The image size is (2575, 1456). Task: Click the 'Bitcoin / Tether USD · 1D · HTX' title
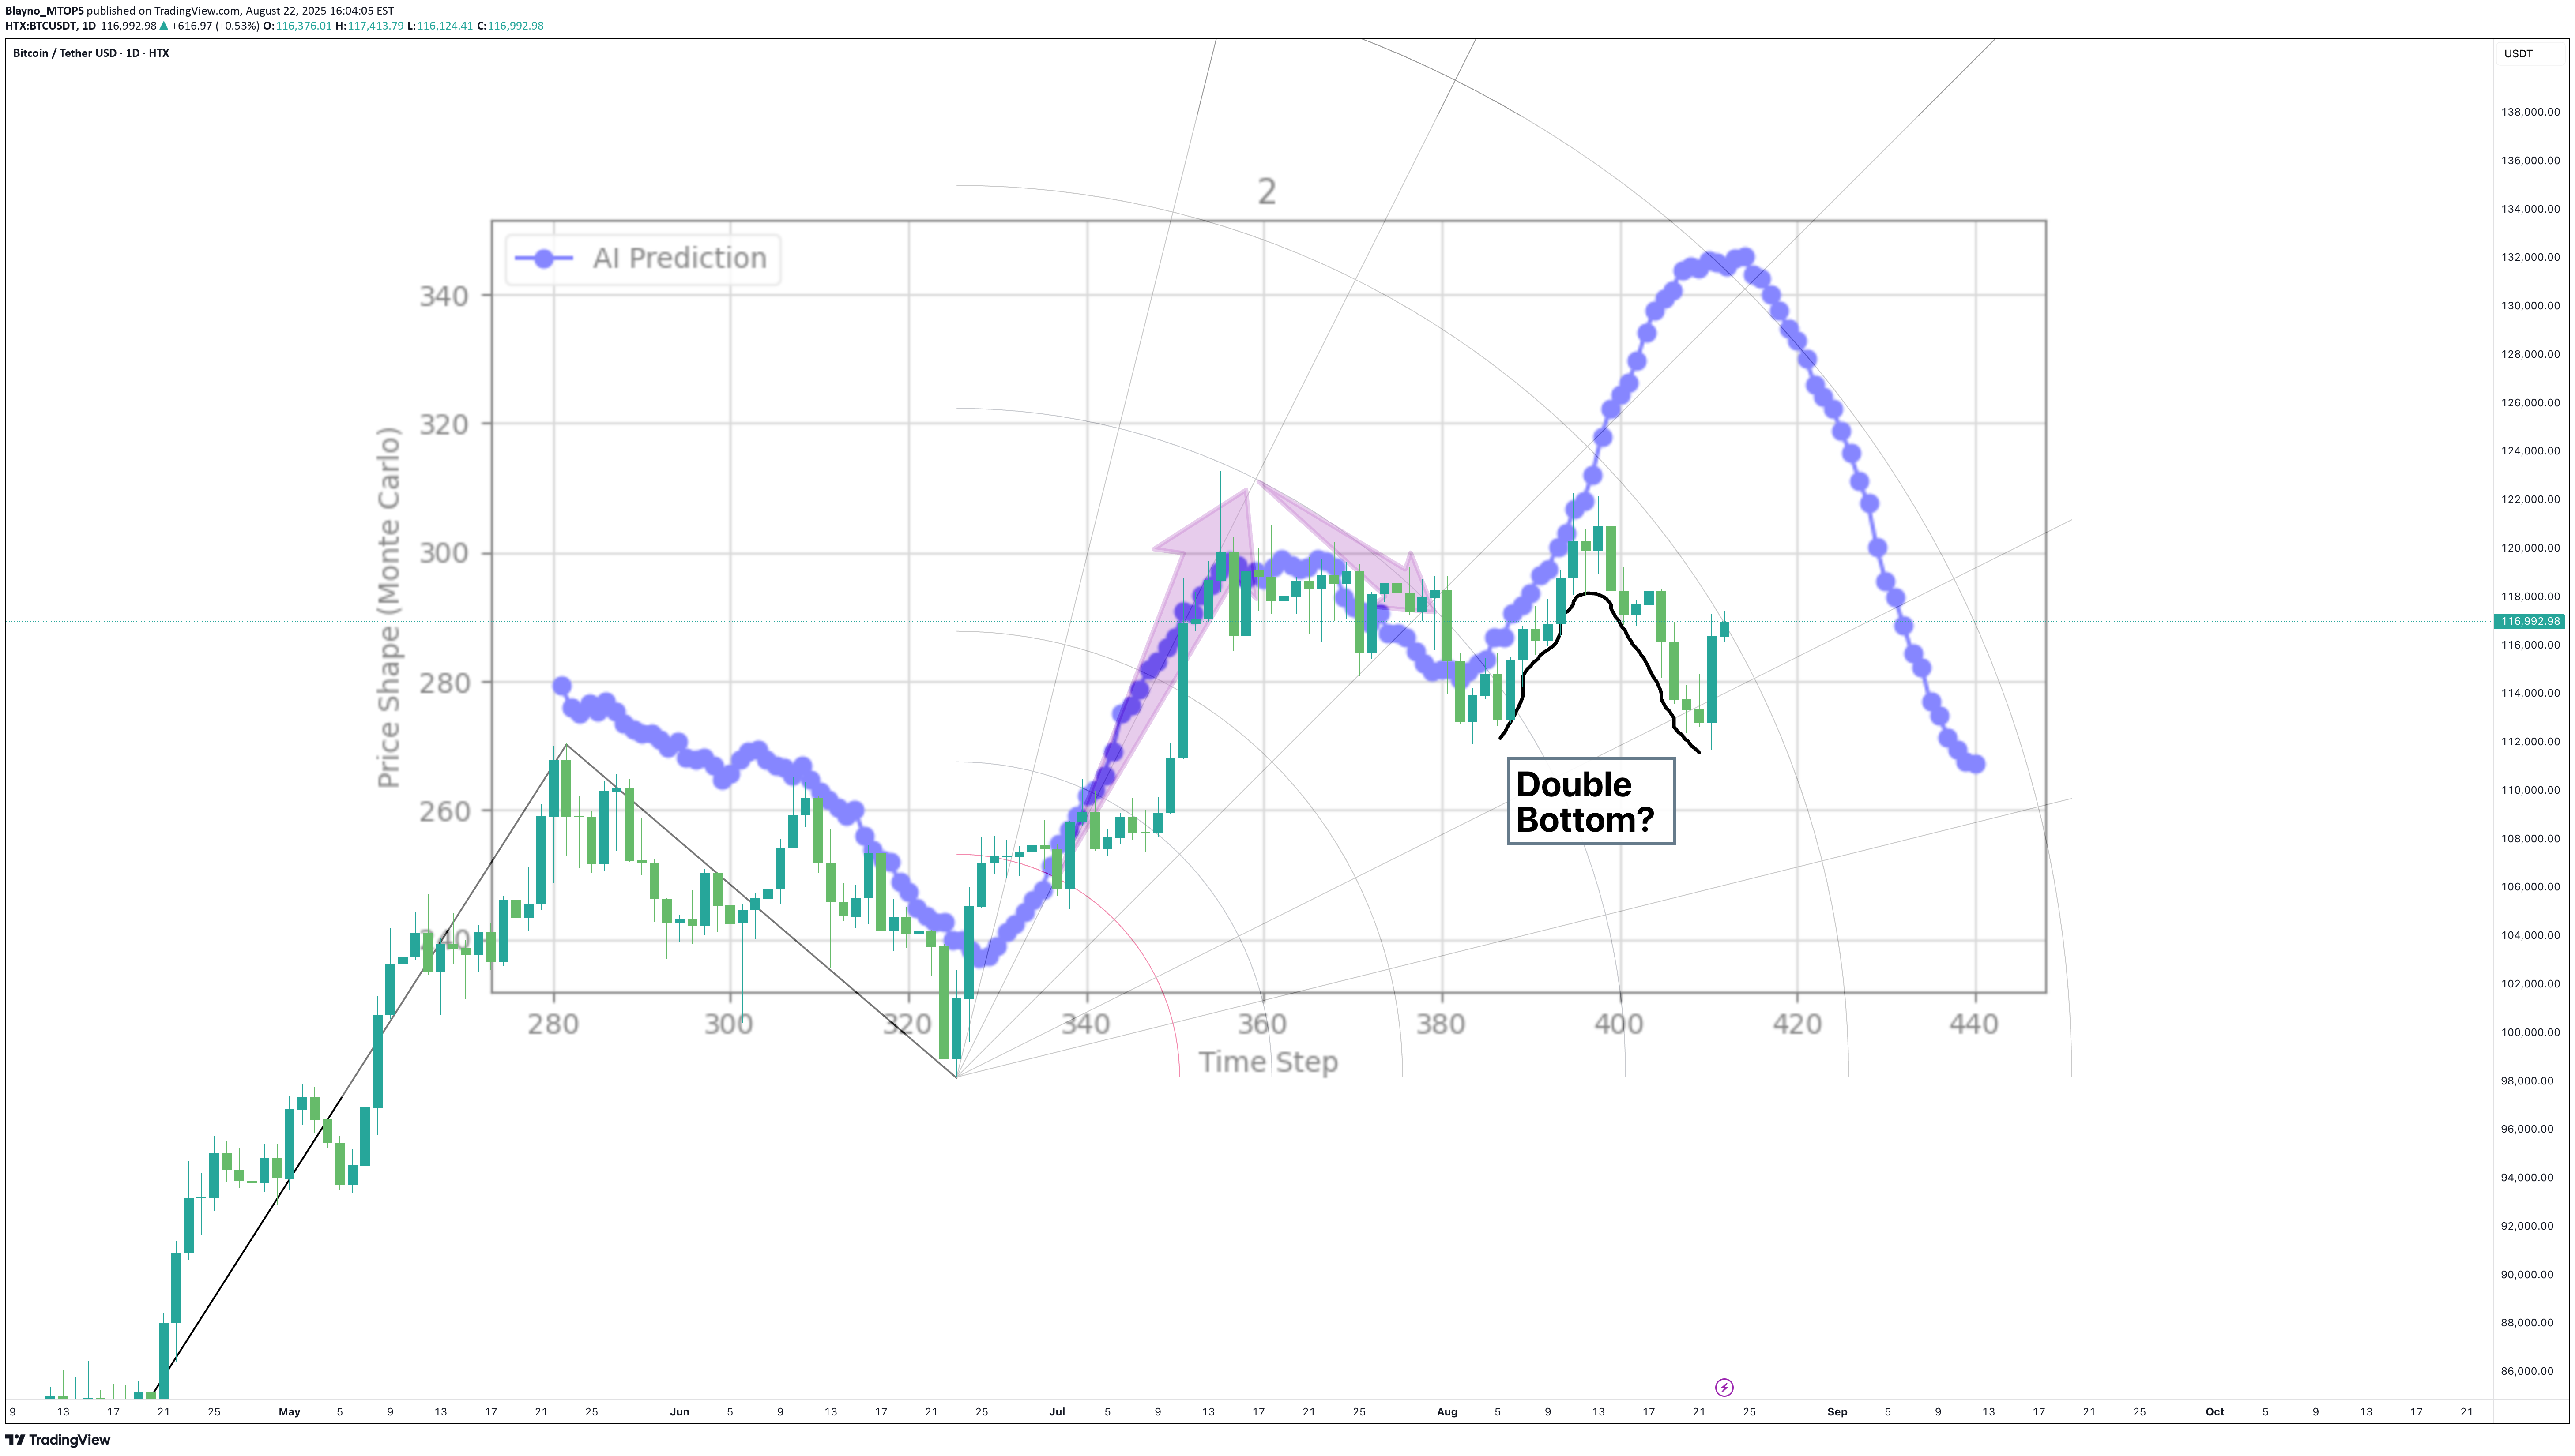tap(91, 53)
